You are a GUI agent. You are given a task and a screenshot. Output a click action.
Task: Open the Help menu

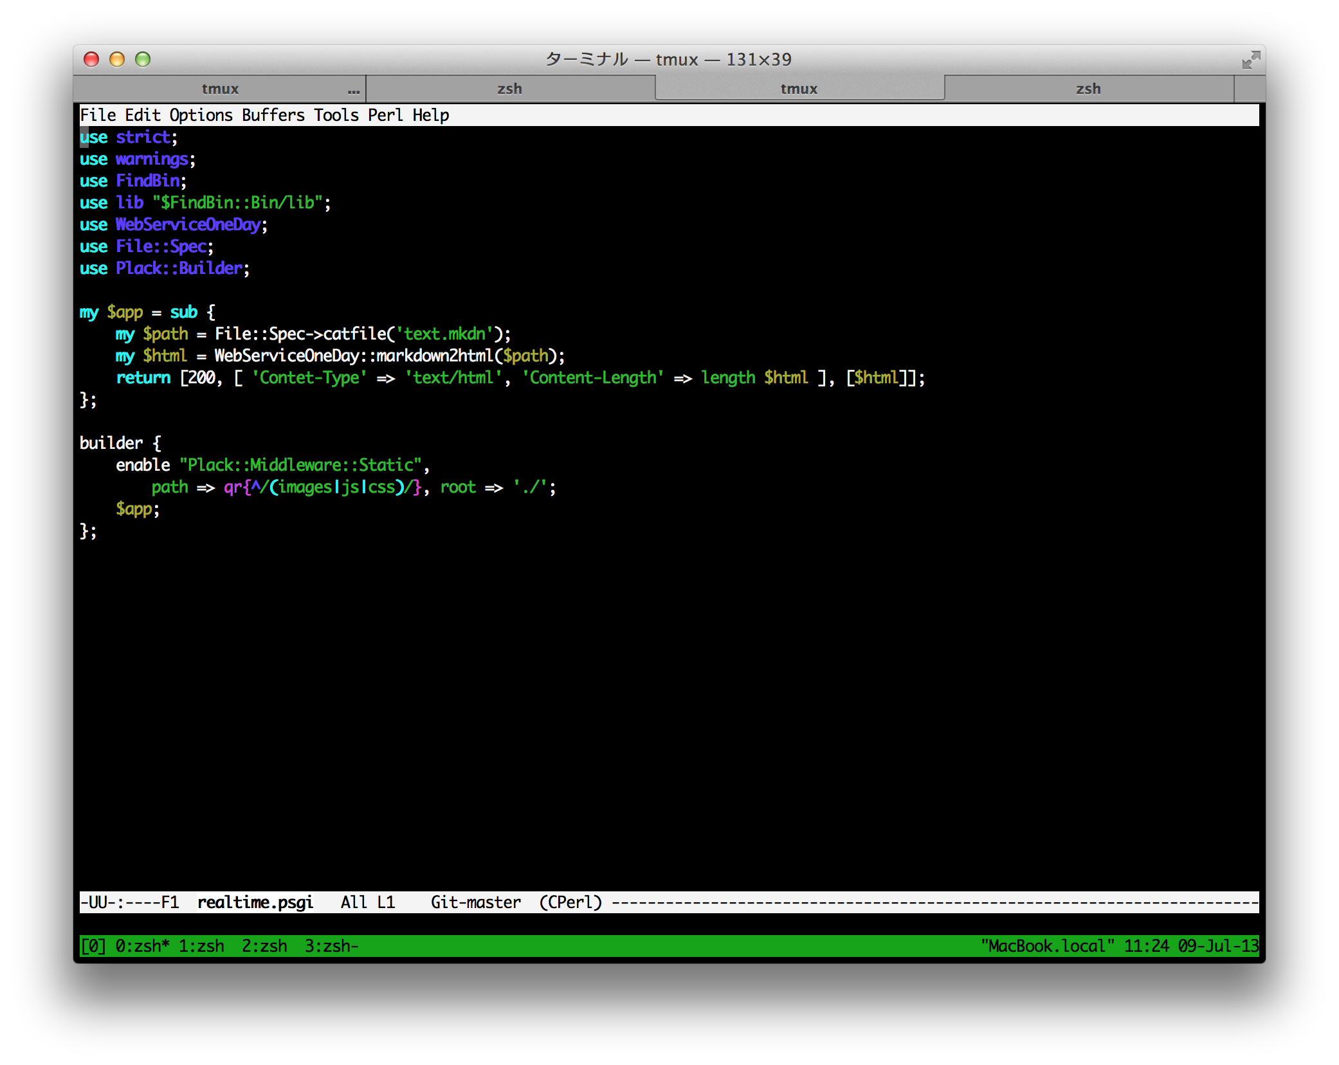[x=431, y=115]
